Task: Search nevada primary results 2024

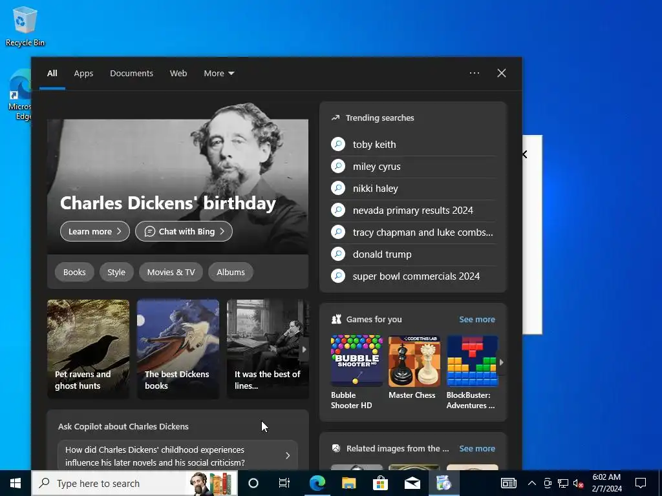Action: (x=413, y=211)
